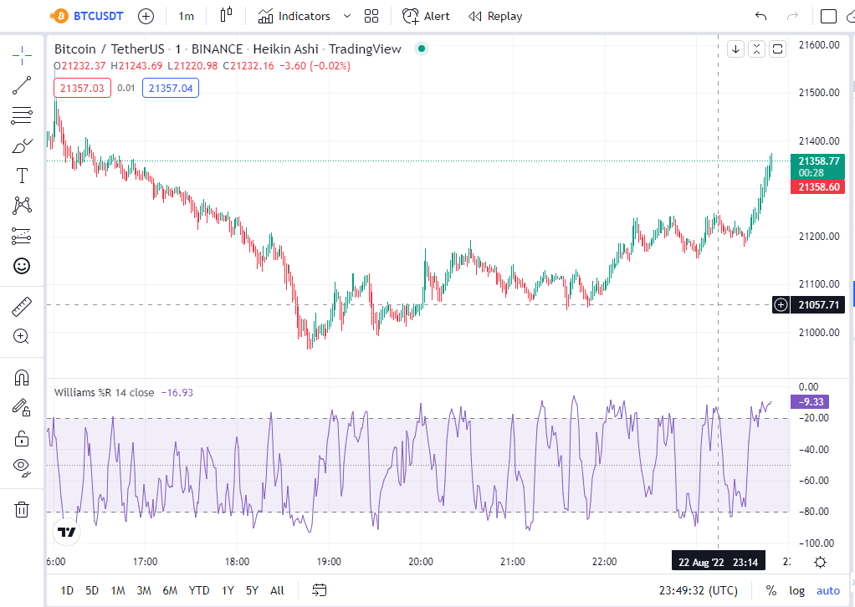Select the 5Y date range
The width and height of the screenshot is (855, 607).
pyautogui.click(x=252, y=590)
